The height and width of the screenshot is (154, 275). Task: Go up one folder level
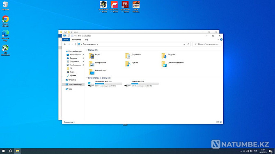click(76, 44)
